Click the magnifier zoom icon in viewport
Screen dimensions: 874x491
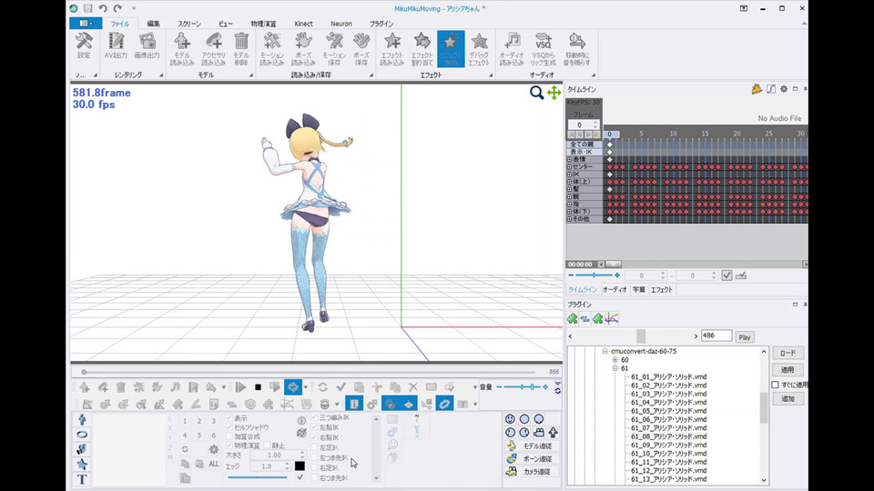pyautogui.click(x=536, y=93)
